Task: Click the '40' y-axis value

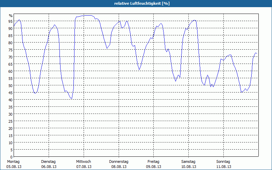Action: tap(11, 100)
